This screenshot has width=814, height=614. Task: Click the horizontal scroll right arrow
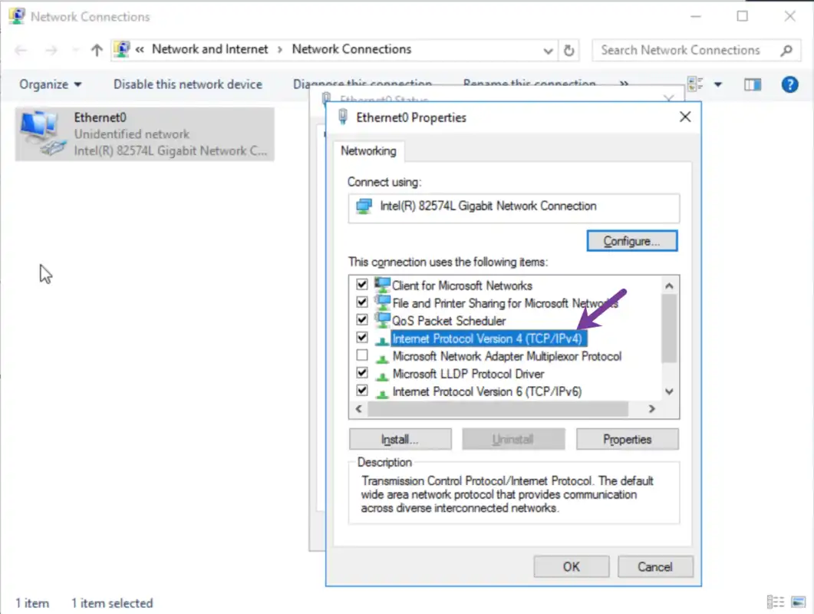pyautogui.click(x=651, y=409)
